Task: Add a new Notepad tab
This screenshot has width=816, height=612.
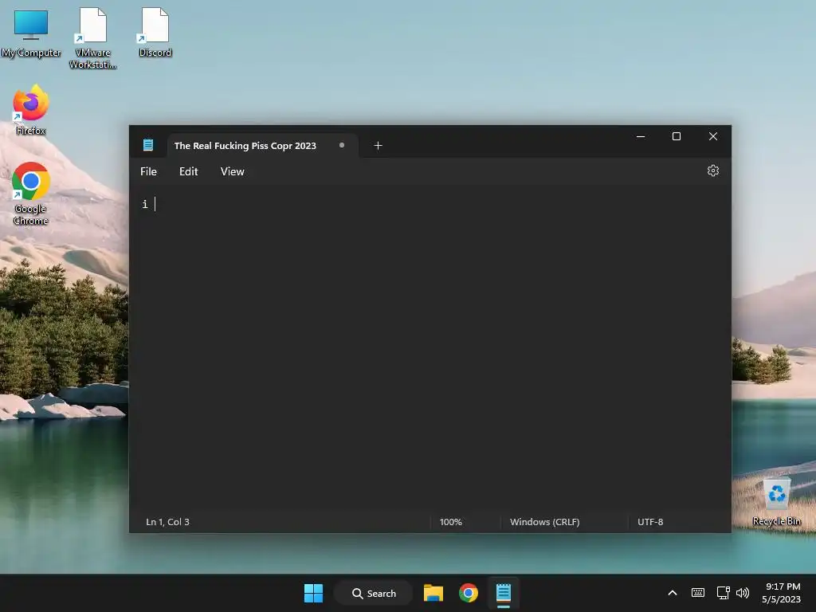Action: pos(379,146)
